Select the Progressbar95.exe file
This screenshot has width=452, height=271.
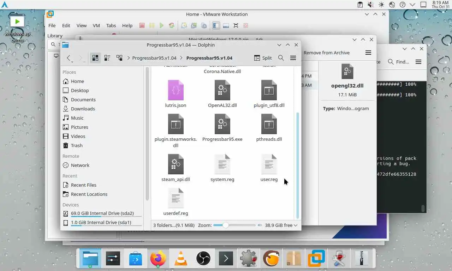[x=222, y=127]
